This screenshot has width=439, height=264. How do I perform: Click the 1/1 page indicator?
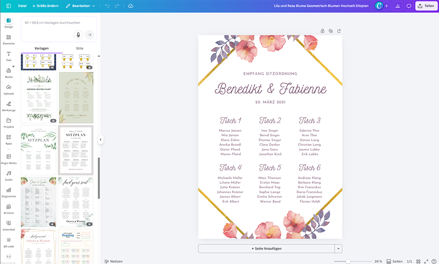click(x=409, y=261)
